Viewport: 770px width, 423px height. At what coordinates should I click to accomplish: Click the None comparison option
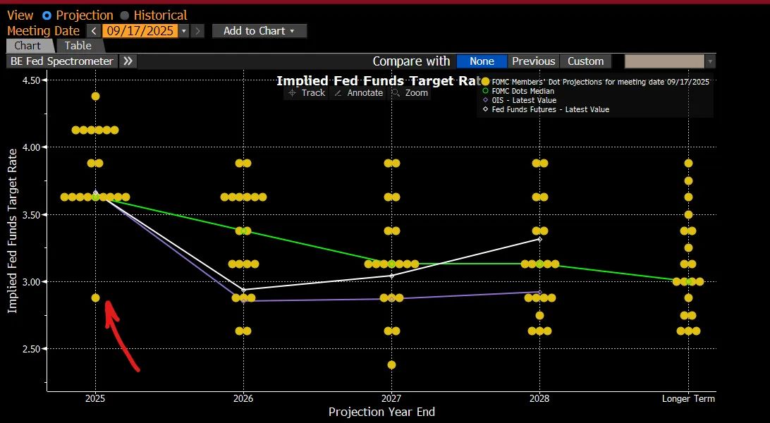(481, 61)
